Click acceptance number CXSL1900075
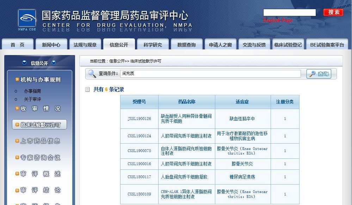Image resolution: width=352 pixels, height=205 pixels. click(139, 151)
